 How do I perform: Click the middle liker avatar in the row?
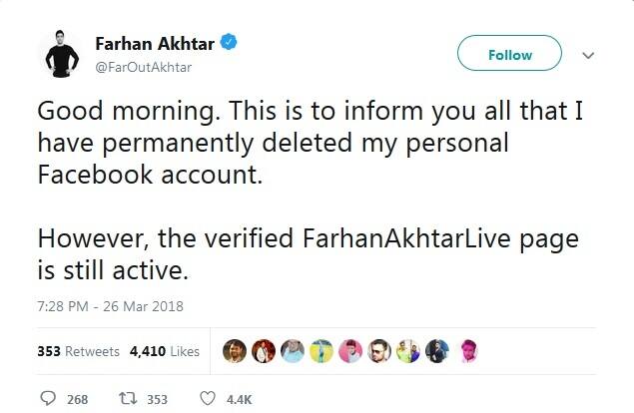point(349,351)
